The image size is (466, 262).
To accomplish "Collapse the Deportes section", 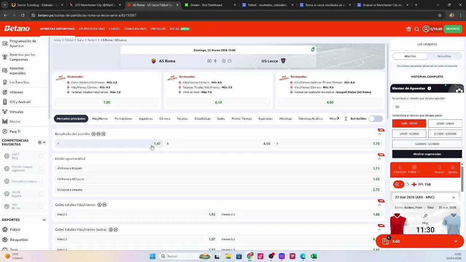I will 44,220.
